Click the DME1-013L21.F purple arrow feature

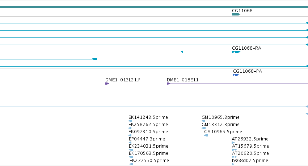pyautogui.click(x=107, y=84)
